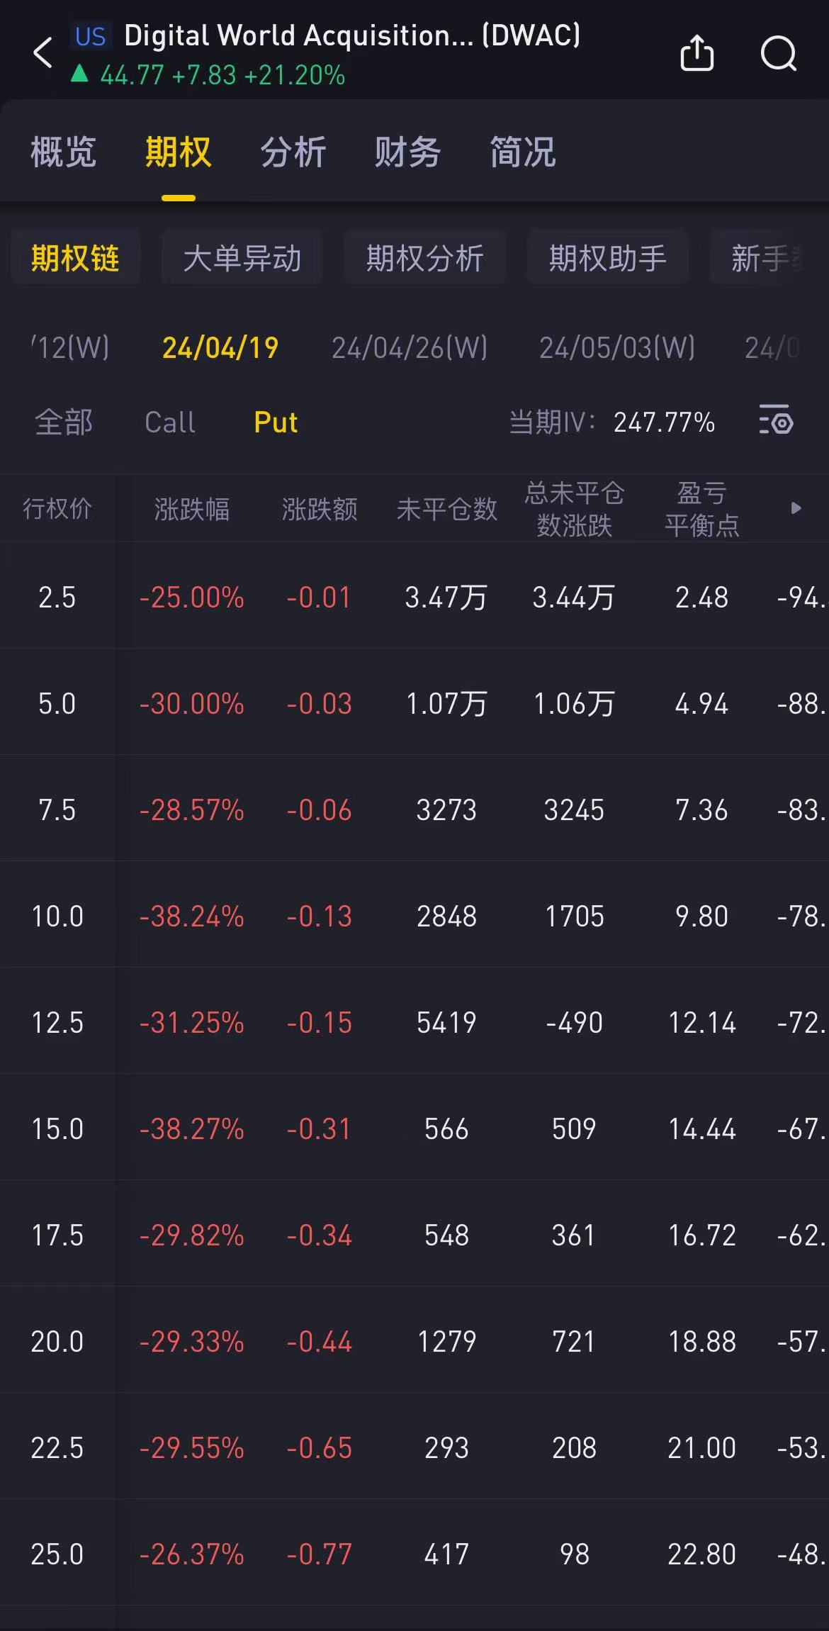Select the Put filter
This screenshot has width=829, height=1631.
(276, 422)
